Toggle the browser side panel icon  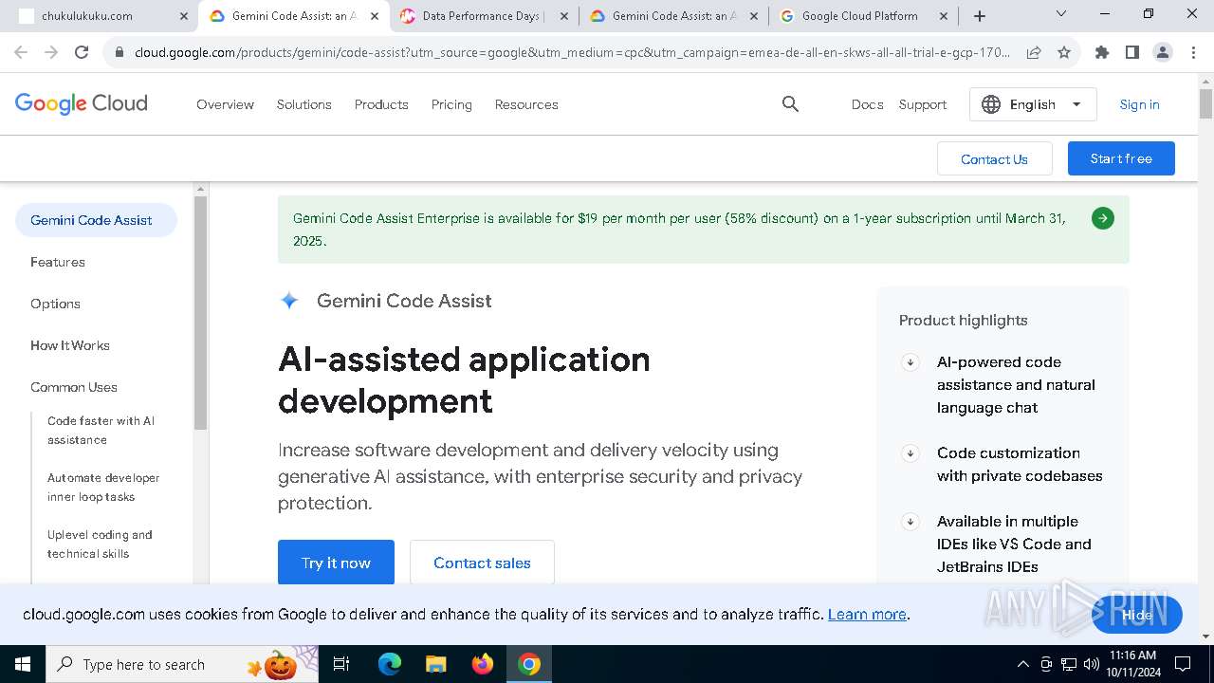tap(1132, 53)
